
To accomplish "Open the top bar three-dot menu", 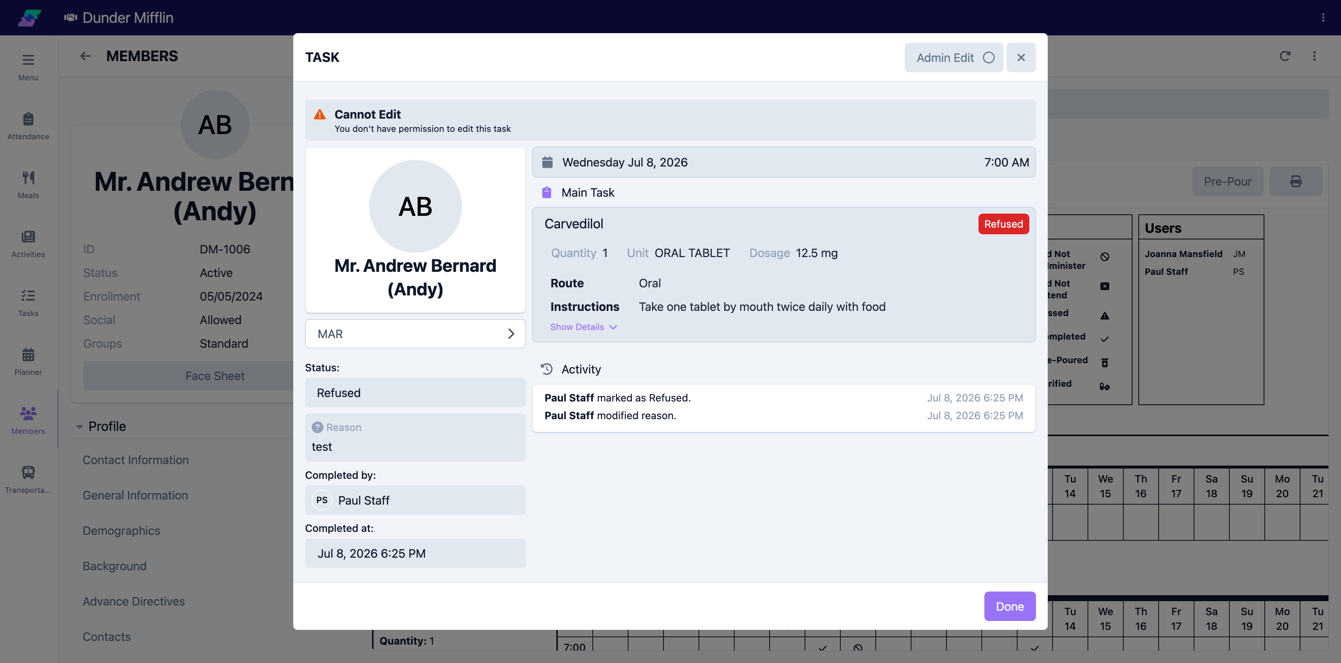I will 1323,18.
